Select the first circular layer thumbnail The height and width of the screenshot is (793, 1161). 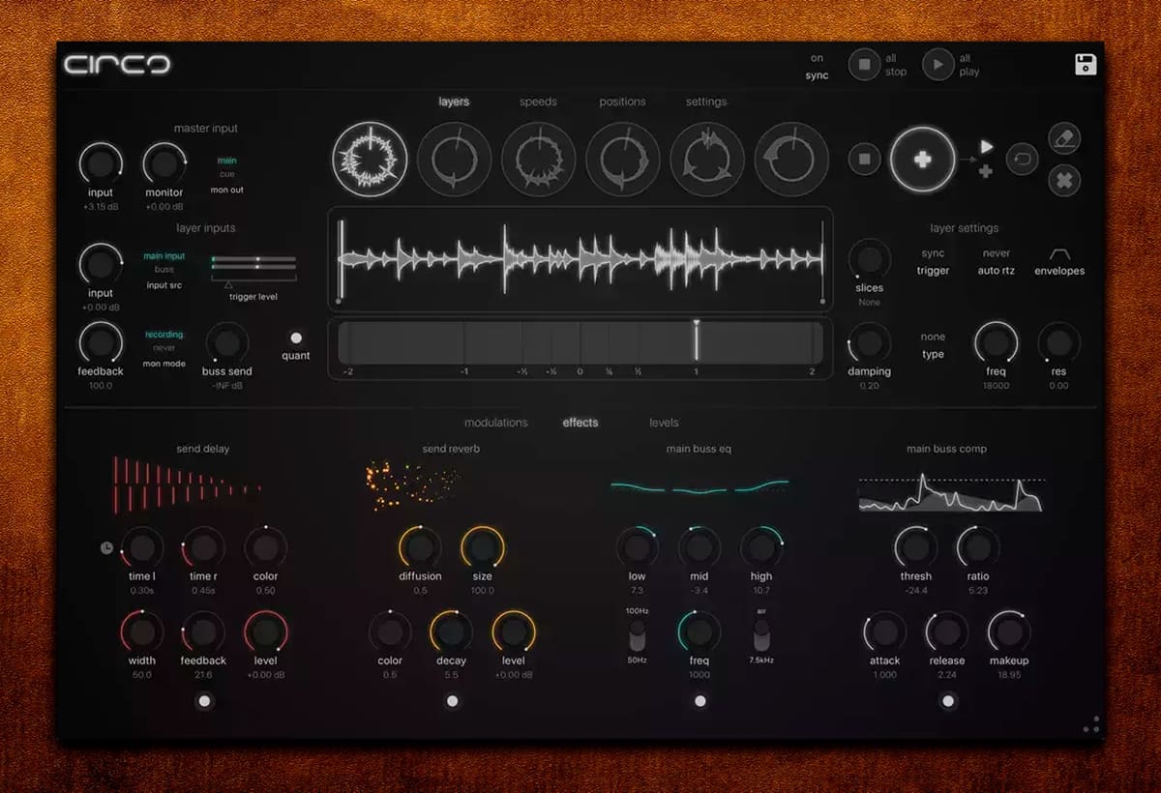tap(369, 160)
